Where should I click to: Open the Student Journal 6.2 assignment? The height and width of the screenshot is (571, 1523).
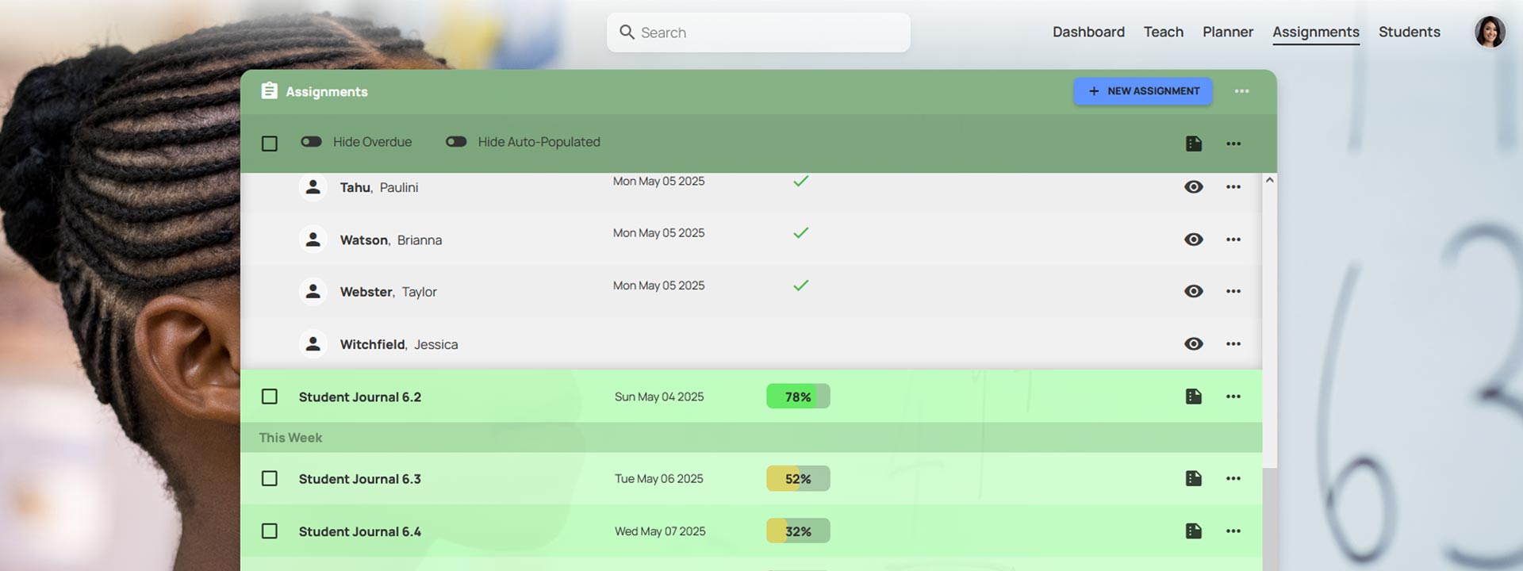click(360, 397)
